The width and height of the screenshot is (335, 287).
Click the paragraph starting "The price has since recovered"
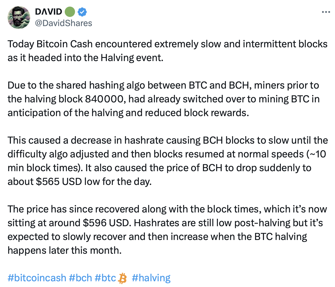[x=167, y=230]
